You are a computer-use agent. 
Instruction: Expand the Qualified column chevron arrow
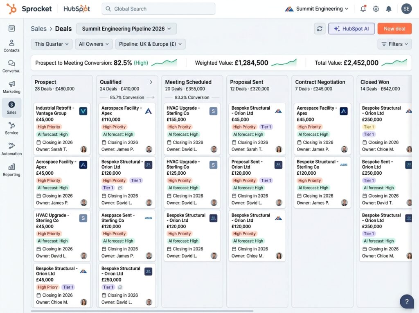[x=151, y=82]
